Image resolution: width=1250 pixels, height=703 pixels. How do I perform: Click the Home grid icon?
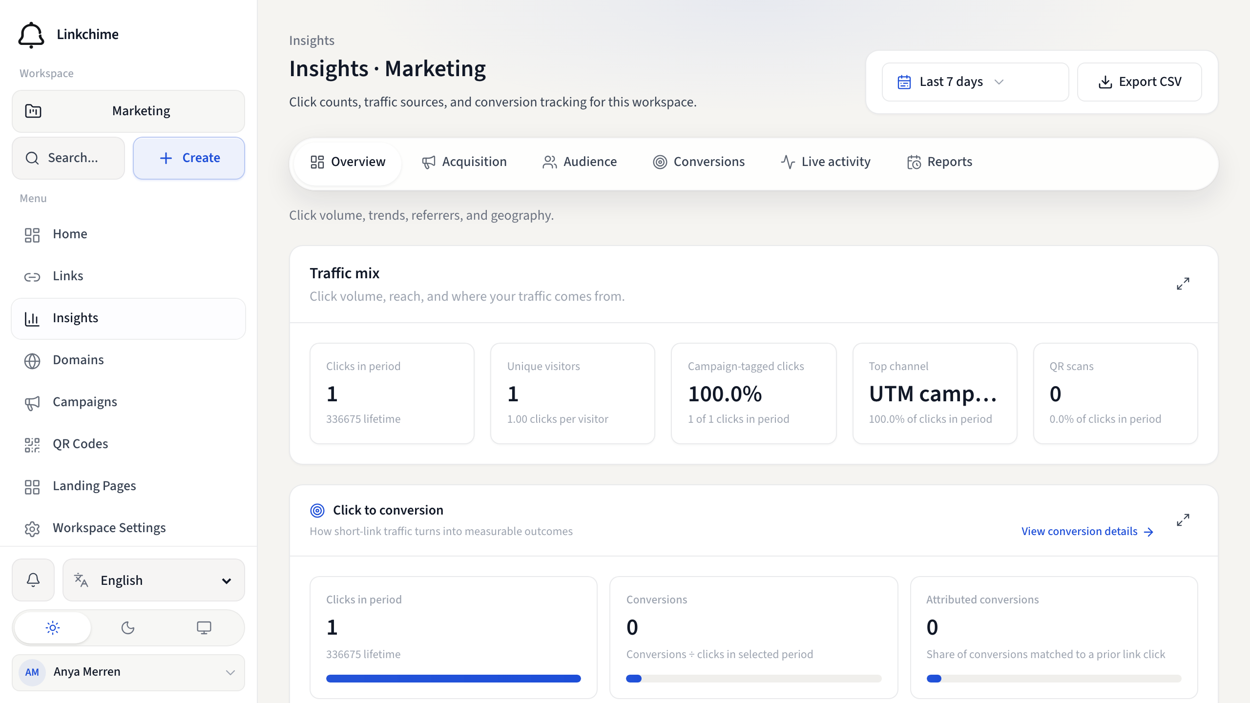[32, 235]
